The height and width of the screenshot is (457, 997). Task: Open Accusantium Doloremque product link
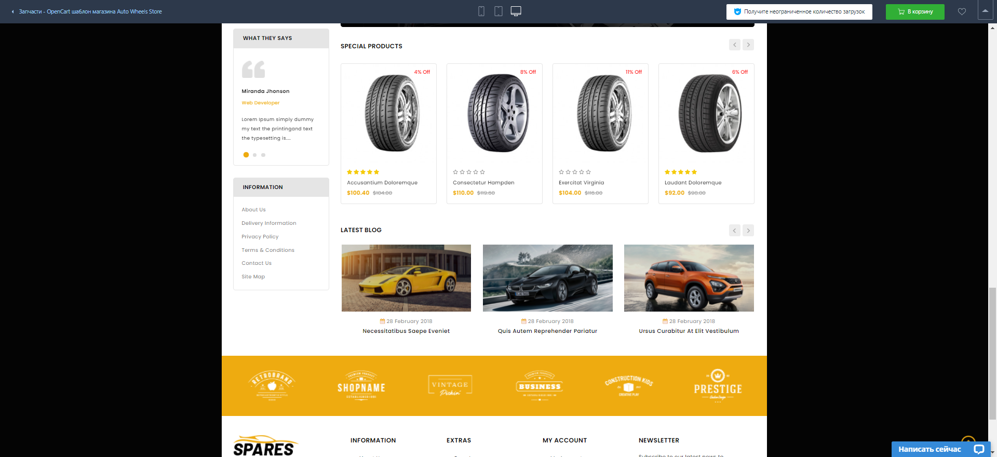click(x=382, y=183)
